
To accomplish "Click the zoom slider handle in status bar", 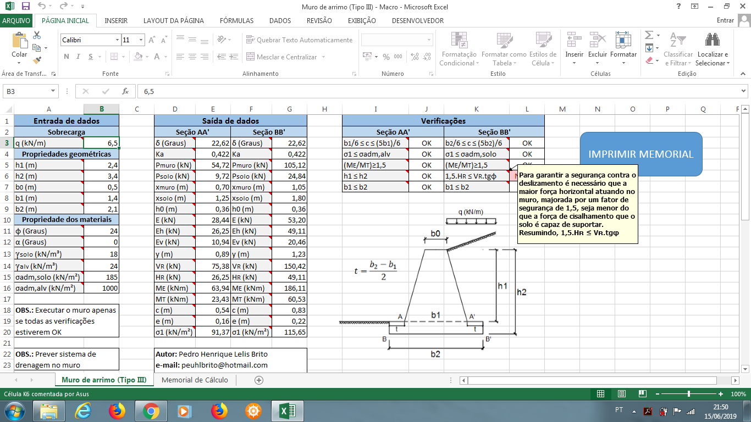I will (689, 394).
